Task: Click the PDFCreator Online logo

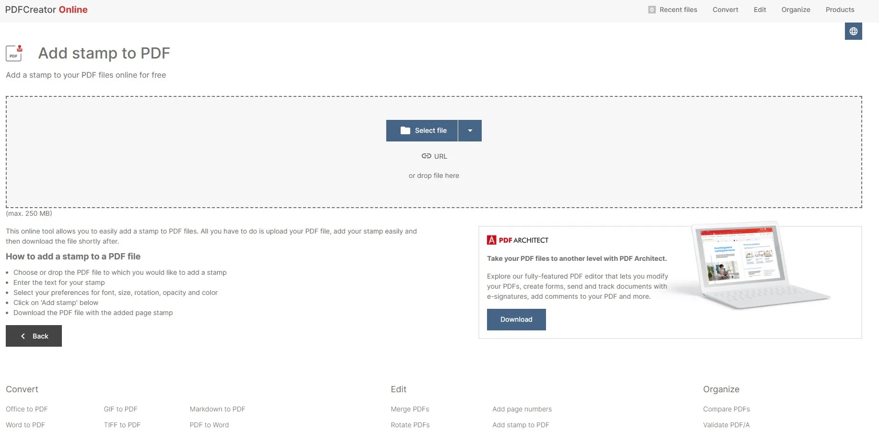Action: tap(46, 10)
